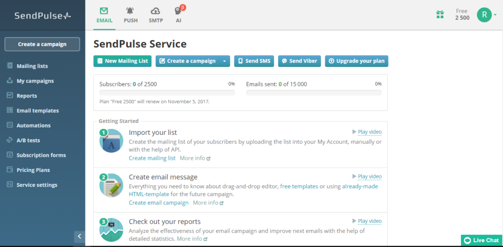
Task: Click the Send Viber button
Action: (x=299, y=61)
